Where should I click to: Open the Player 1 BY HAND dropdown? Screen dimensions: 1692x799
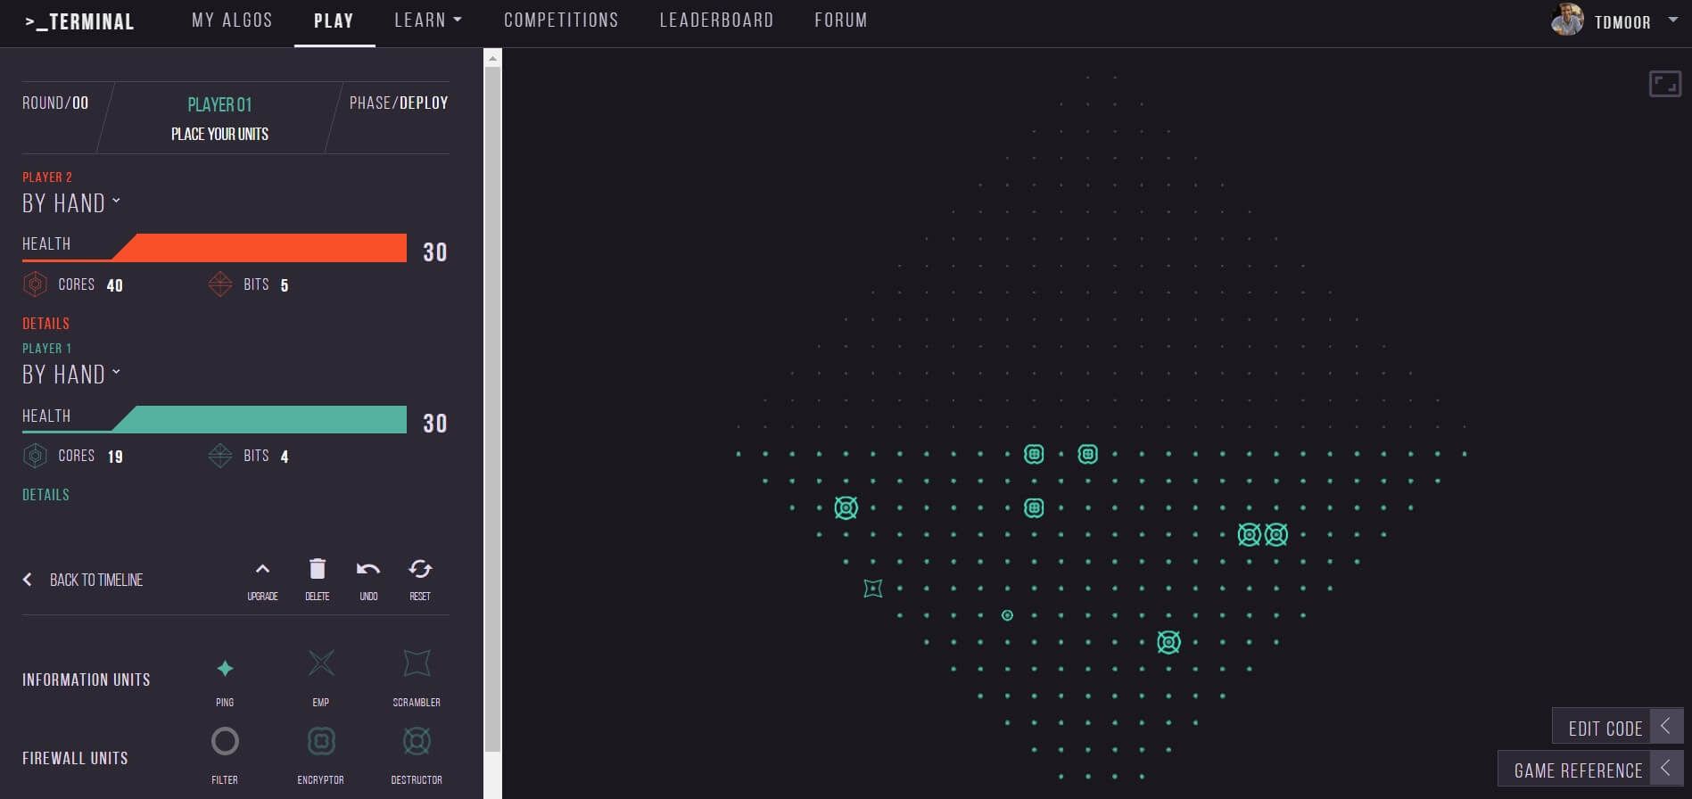coord(71,375)
